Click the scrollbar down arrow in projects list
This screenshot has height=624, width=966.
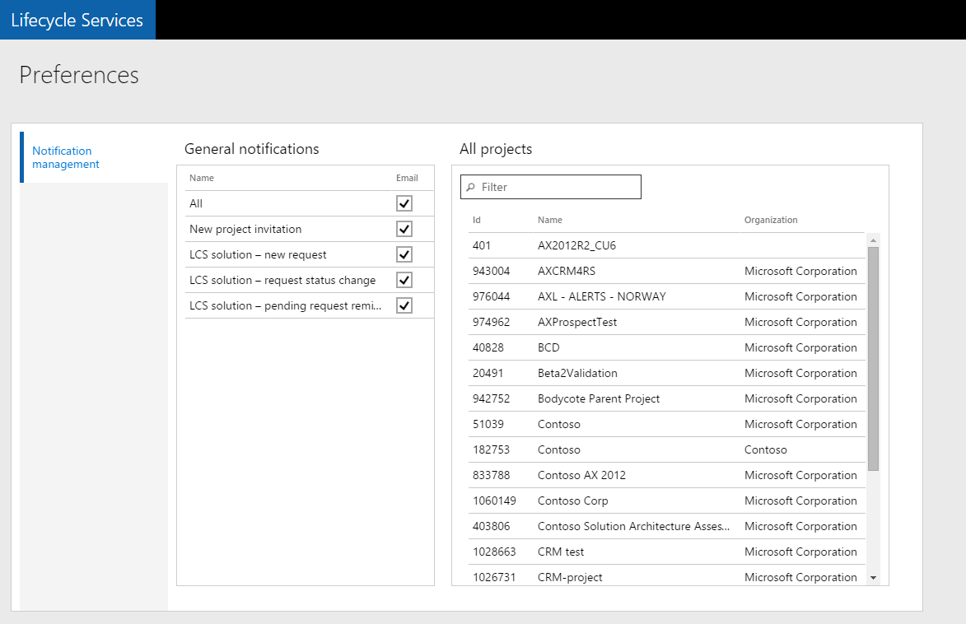873,578
